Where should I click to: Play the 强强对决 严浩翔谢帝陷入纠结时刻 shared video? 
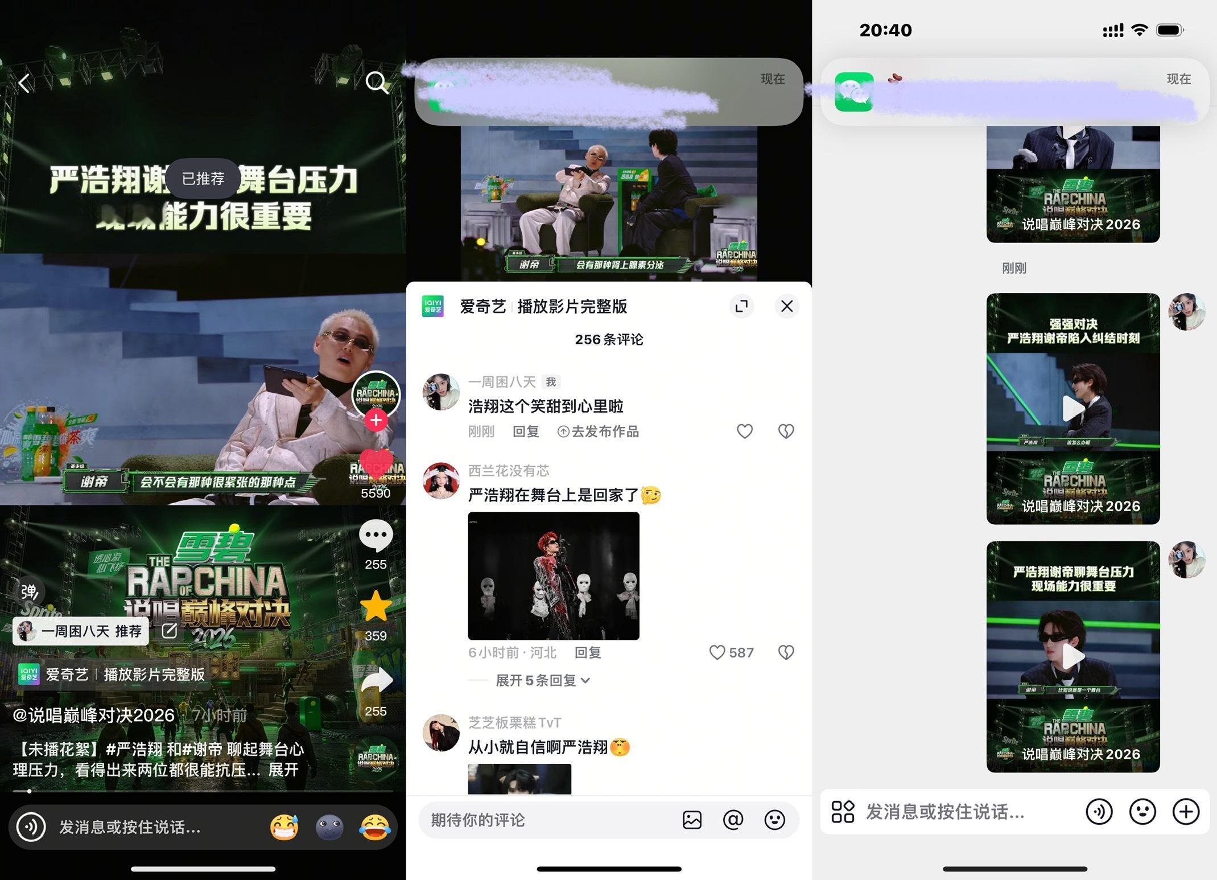click(1073, 408)
